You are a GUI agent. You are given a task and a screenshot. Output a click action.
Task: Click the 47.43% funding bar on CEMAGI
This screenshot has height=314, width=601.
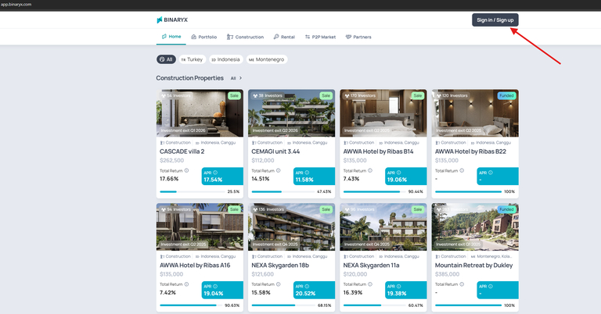(283, 191)
